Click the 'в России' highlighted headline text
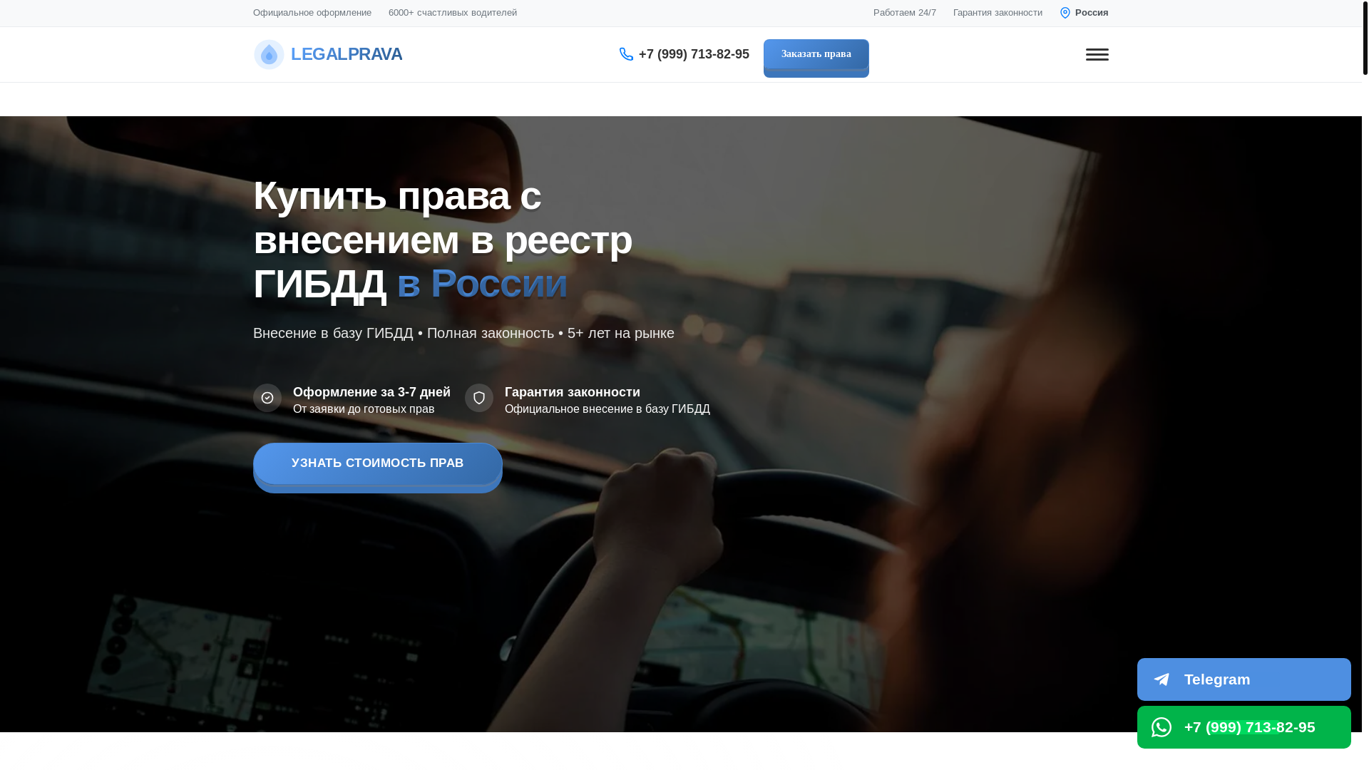Viewport: 1369px width, 770px height. click(x=482, y=284)
